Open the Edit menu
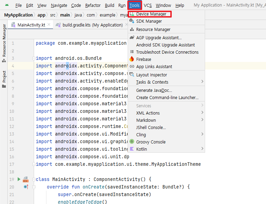266x204 pixels. (30, 6)
